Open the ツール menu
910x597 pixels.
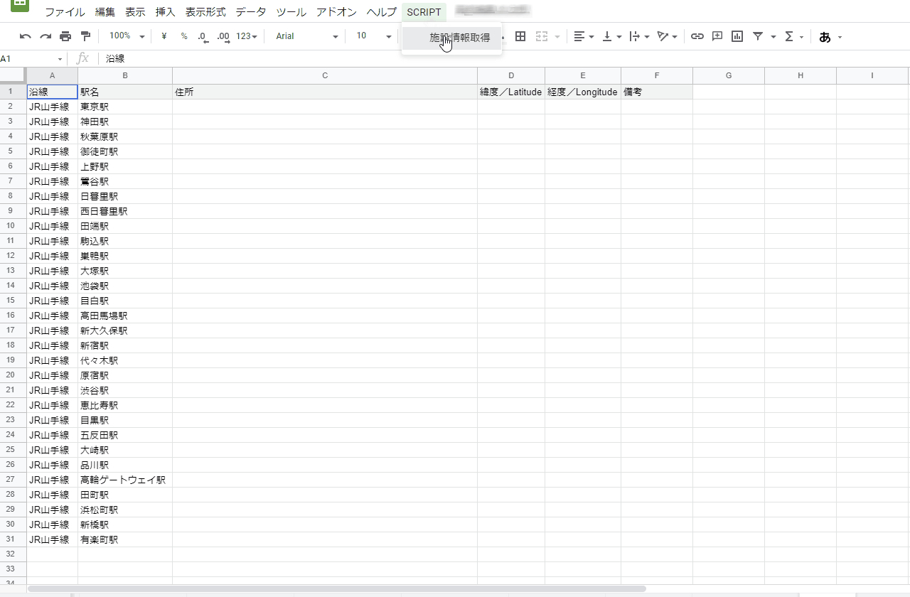point(291,12)
